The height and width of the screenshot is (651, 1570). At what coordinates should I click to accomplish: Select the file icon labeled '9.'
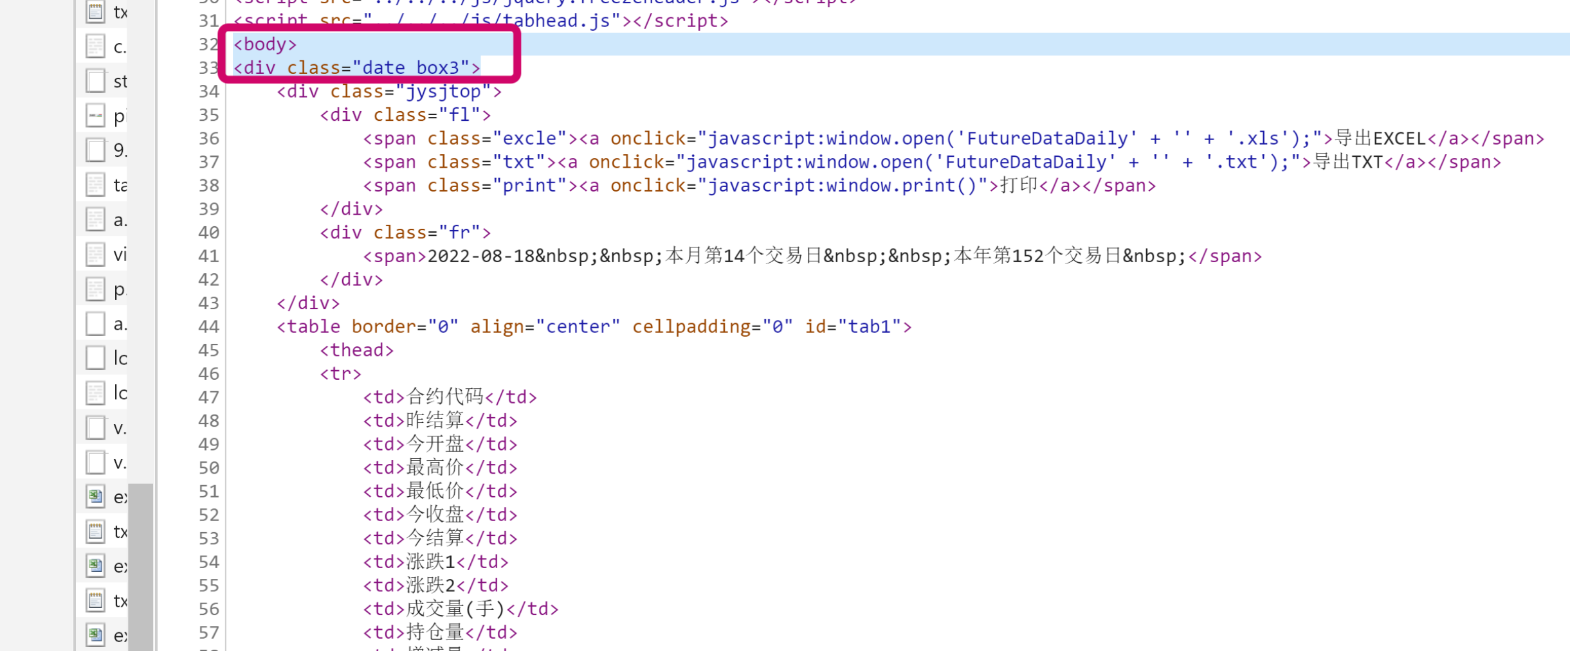tap(95, 150)
